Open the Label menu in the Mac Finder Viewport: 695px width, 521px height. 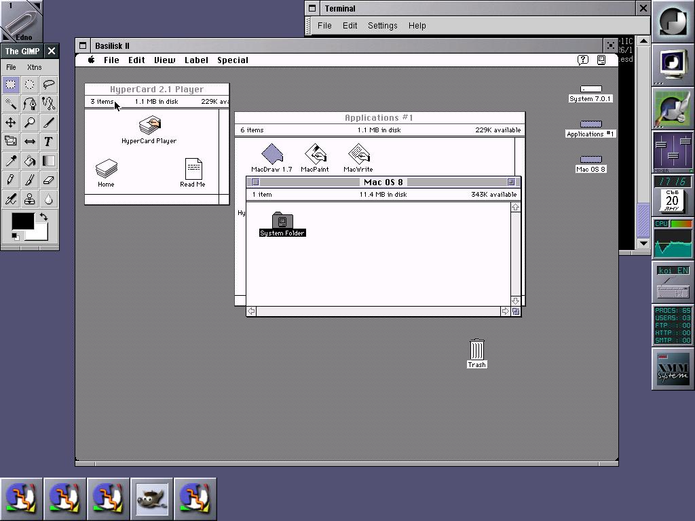coord(196,60)
